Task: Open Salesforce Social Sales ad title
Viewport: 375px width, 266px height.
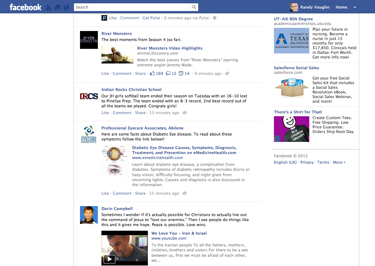Action: pos(296,68)
